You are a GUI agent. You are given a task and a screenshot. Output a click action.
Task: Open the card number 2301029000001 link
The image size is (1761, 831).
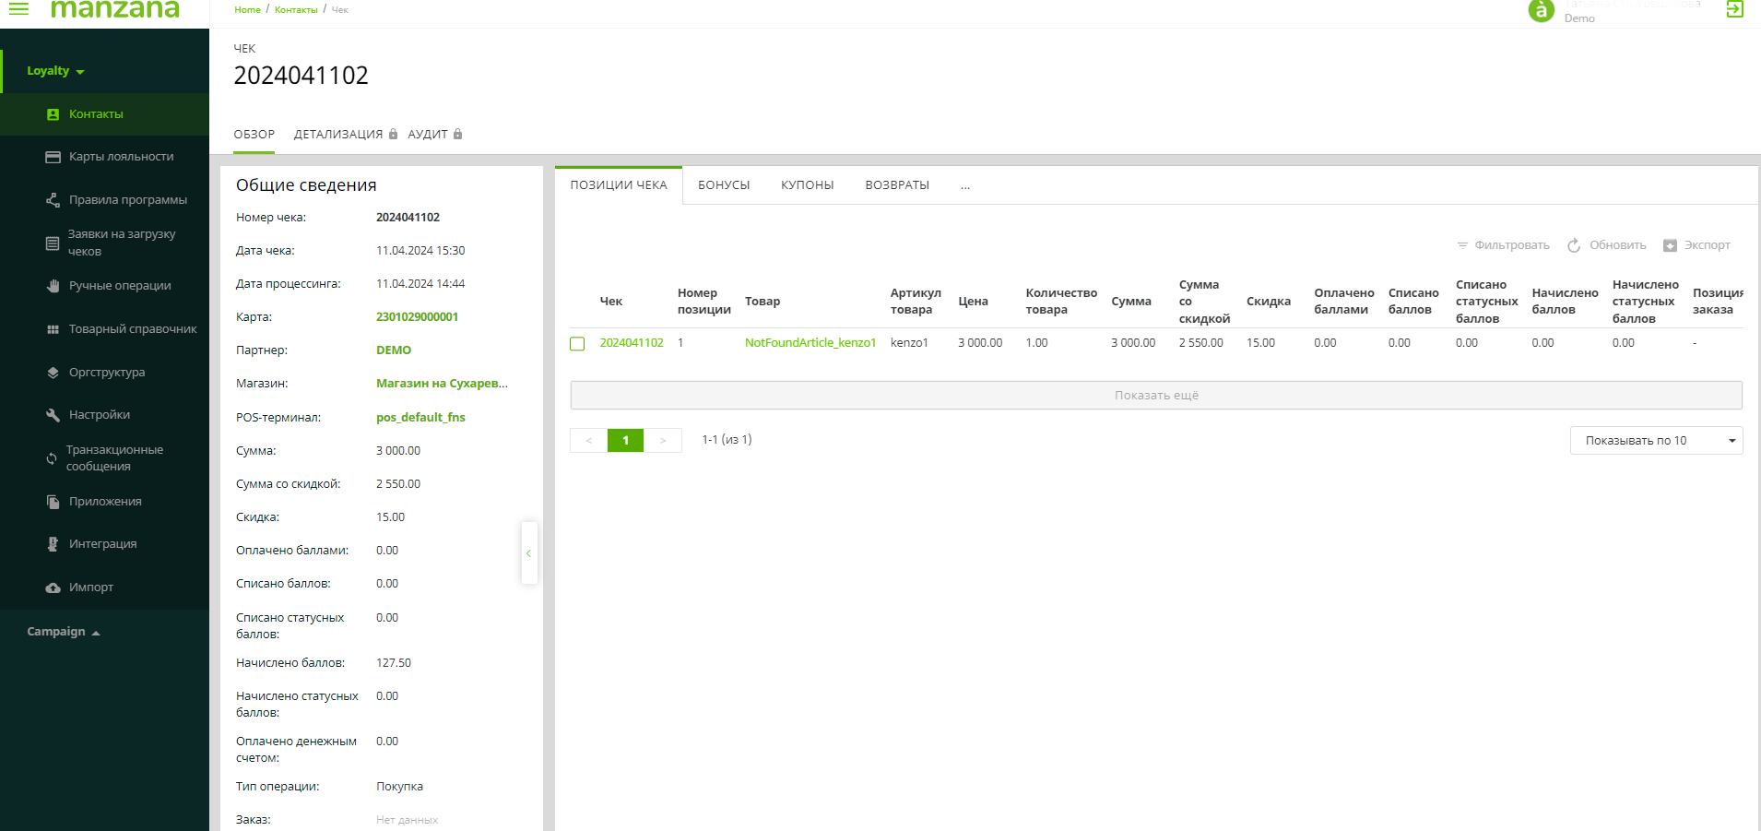[417, 317]
